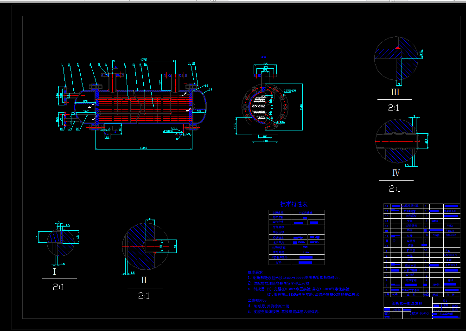466x331 pixels.
Task: Click callout number 3 leader label
Action: click(77, 64)
